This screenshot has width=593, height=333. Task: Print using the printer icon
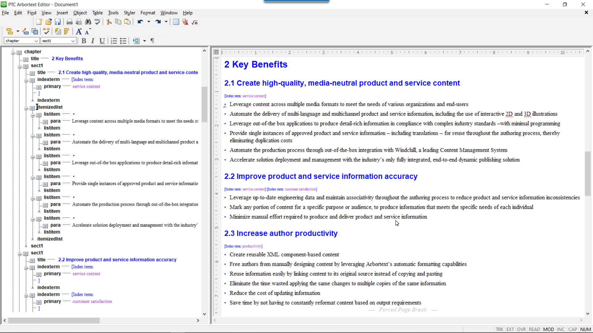pos(69,22)
